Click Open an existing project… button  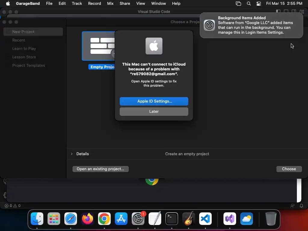click(x=100, y=169)
